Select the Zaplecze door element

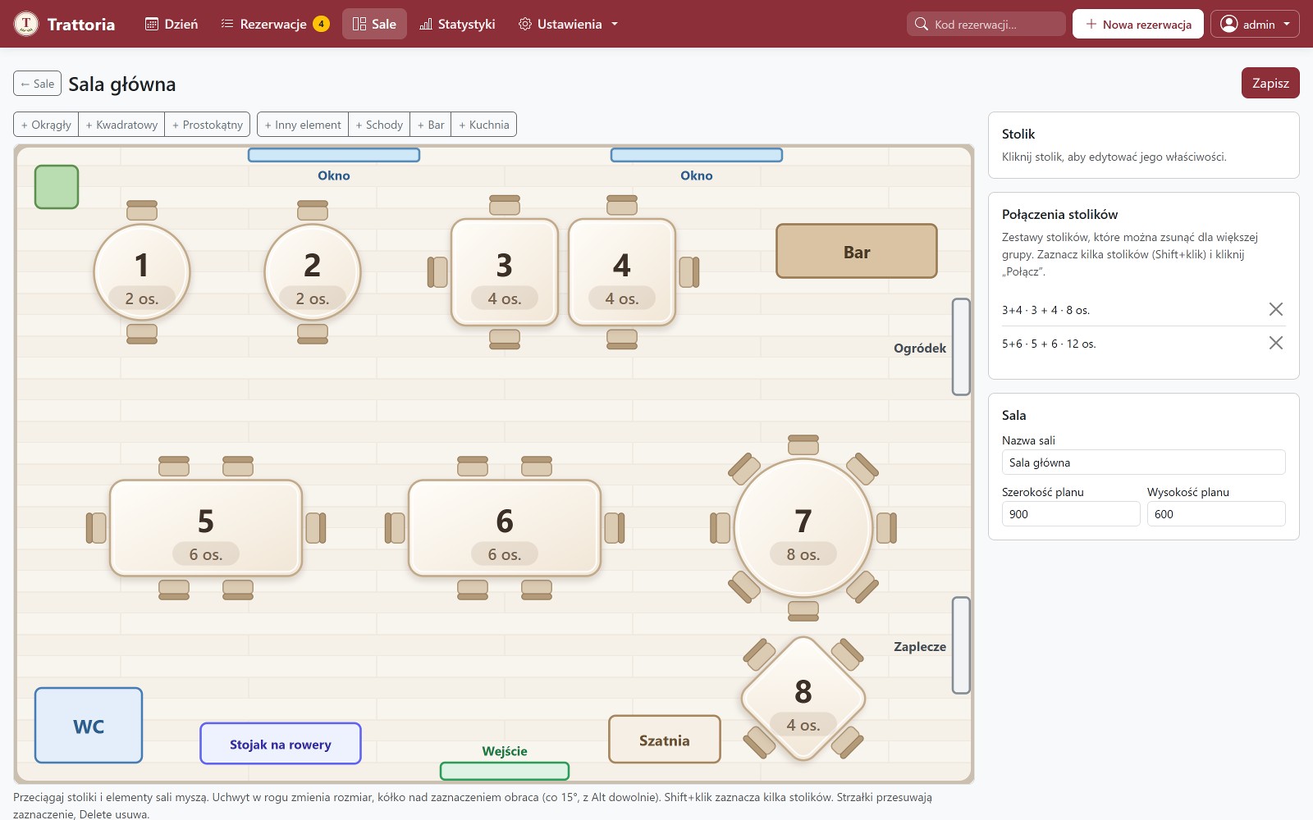961,645
